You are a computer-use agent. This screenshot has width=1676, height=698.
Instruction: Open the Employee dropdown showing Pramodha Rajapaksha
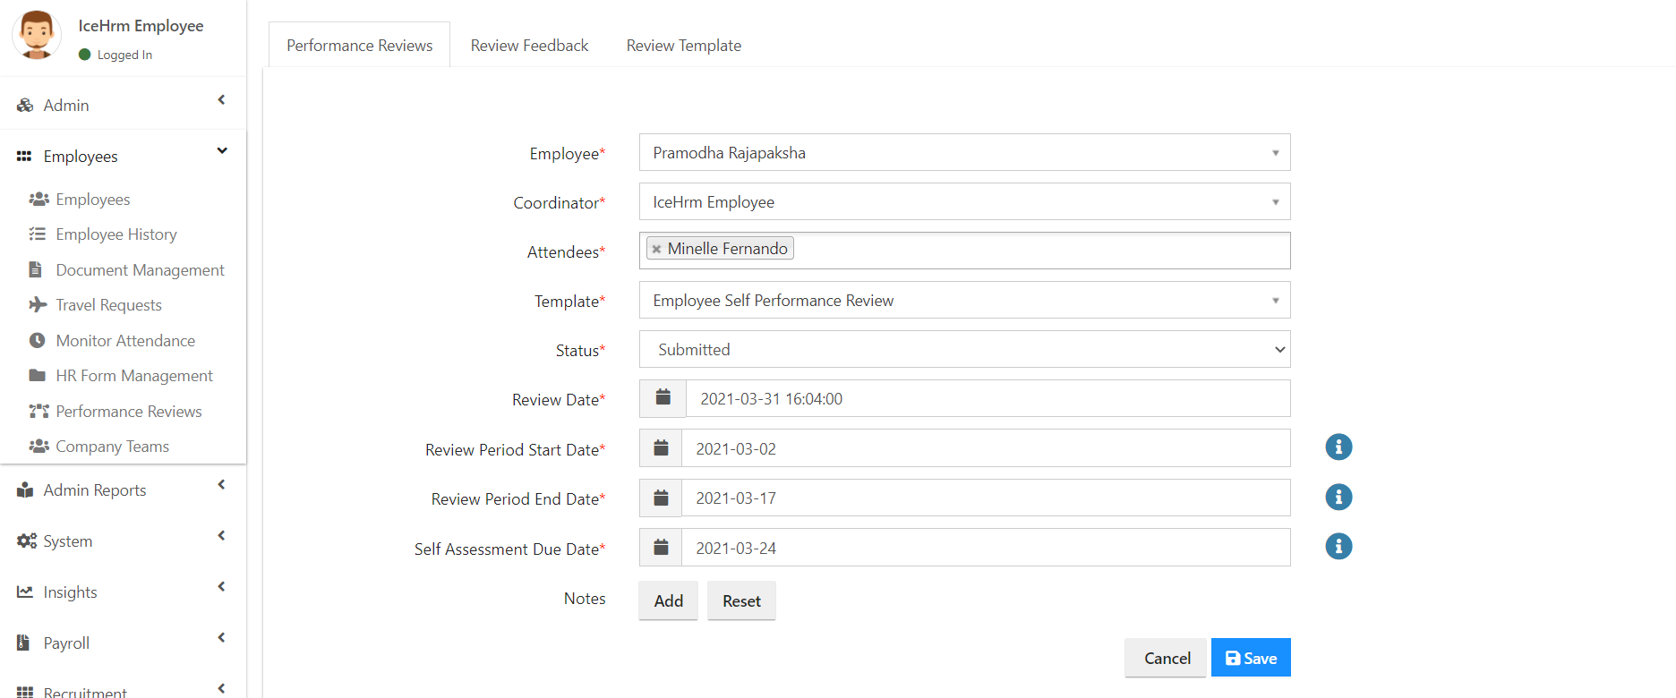[x=964, y=152]
